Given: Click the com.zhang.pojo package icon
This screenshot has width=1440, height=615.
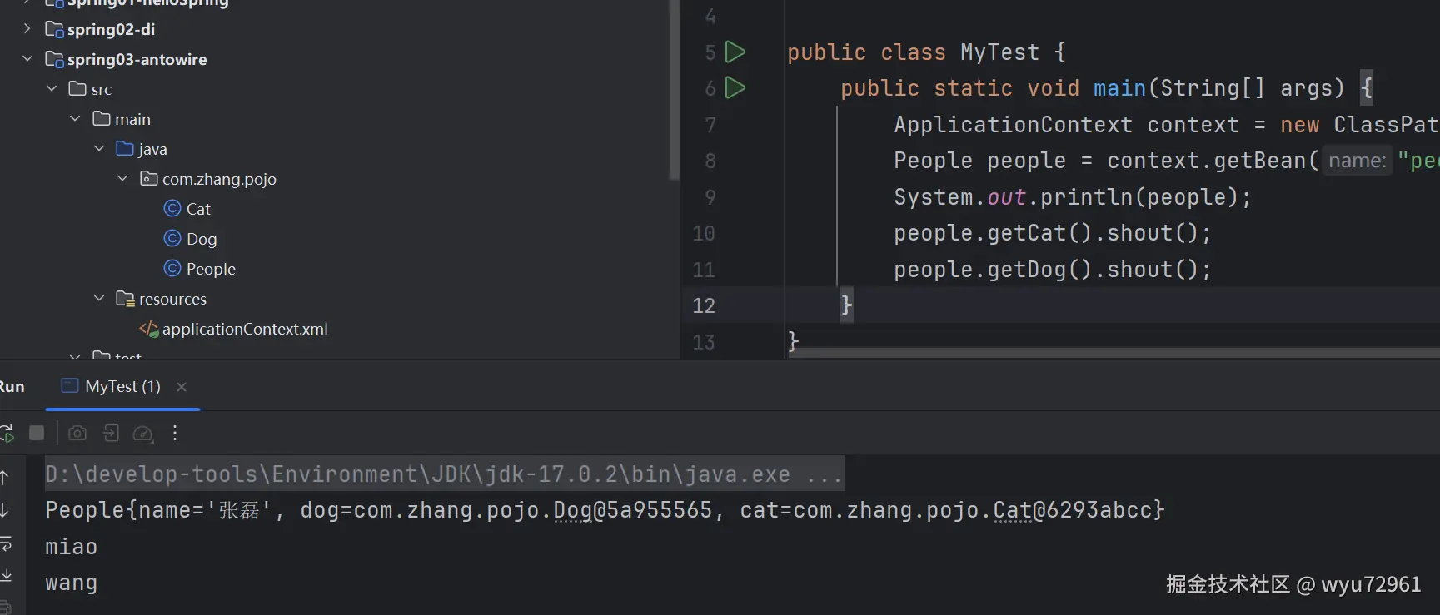Looking at the screenshot, I should (x=149, y=178).
